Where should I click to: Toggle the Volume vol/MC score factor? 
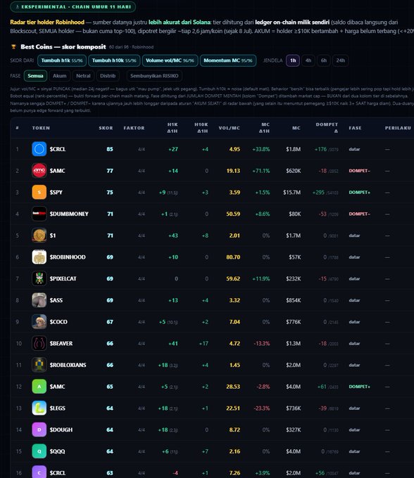(x=170, y=60)
